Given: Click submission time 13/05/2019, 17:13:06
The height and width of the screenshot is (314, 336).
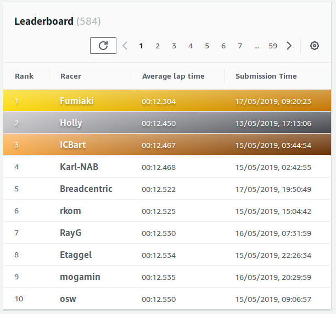Looking at the screenshot, I should (x=273, y=123).
